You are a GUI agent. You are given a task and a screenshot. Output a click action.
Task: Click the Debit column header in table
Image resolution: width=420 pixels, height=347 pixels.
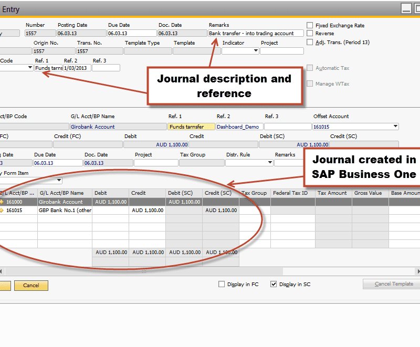click(x=110, y=193)
